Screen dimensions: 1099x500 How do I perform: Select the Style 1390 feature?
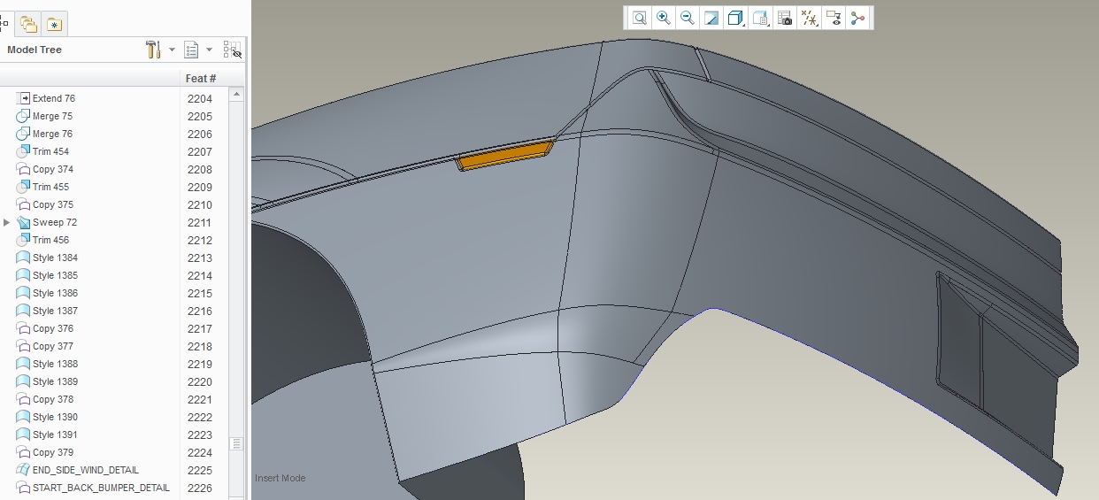pyautogui.click(x=55, y=417)
